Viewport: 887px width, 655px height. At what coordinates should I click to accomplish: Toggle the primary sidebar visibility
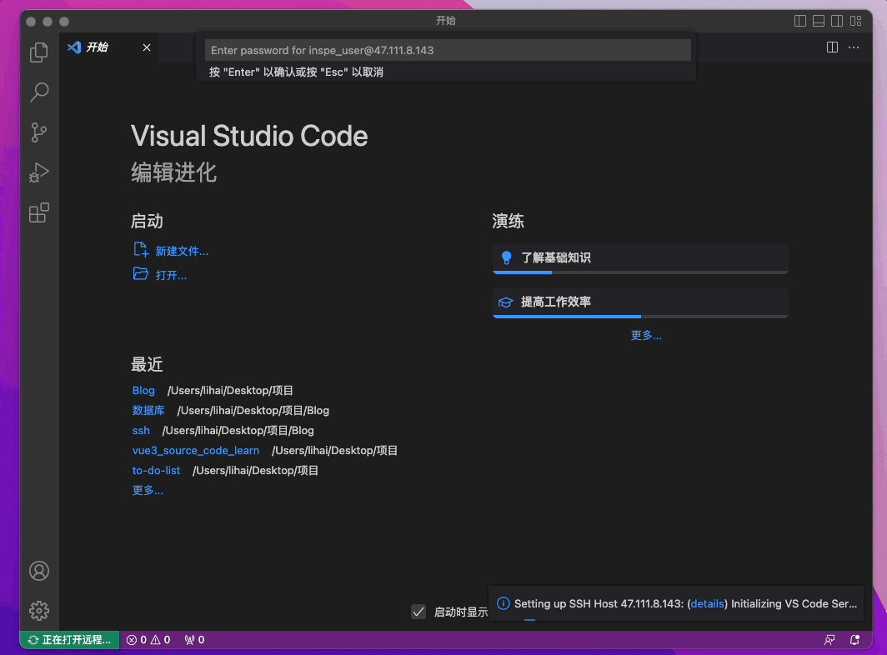pyautogui.click(x=799, y=20)
